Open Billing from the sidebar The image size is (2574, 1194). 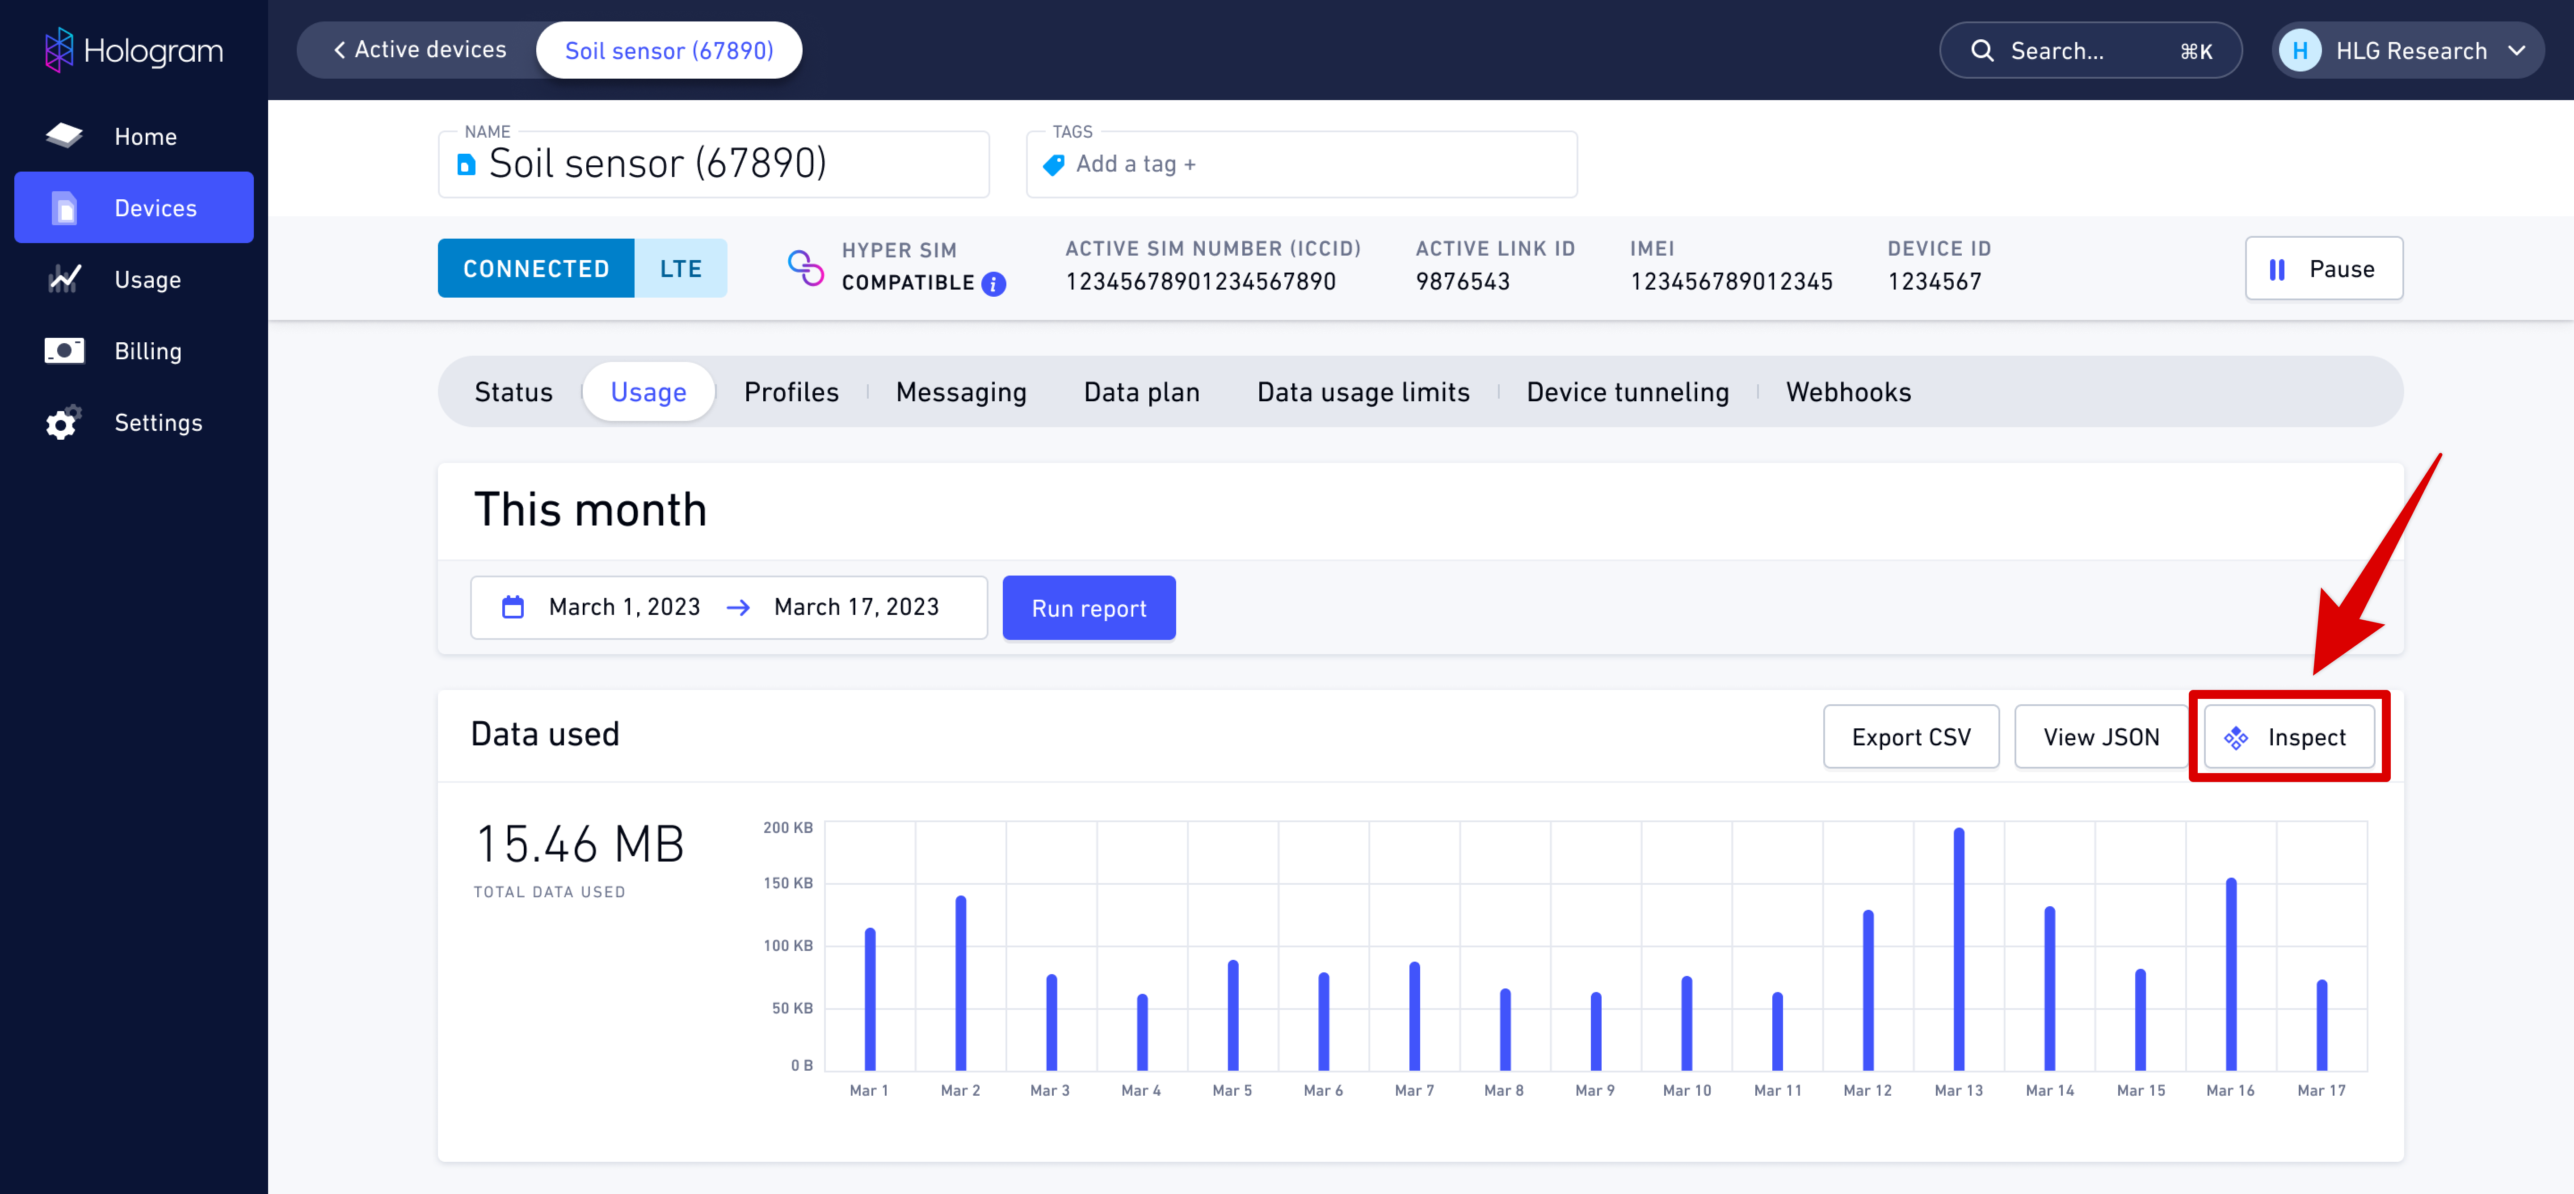click(x=134, y=351)
